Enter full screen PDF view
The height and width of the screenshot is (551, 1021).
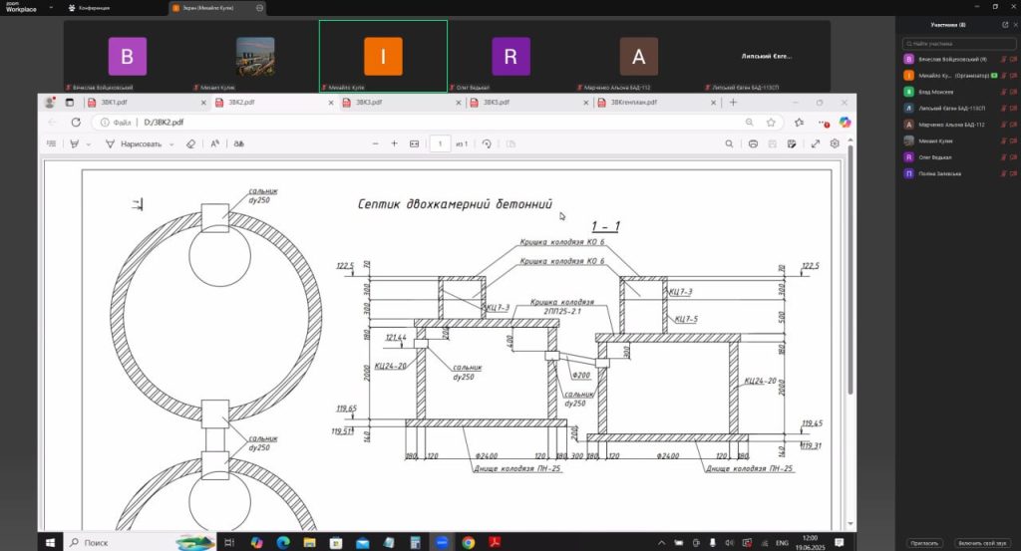point(816,143)
